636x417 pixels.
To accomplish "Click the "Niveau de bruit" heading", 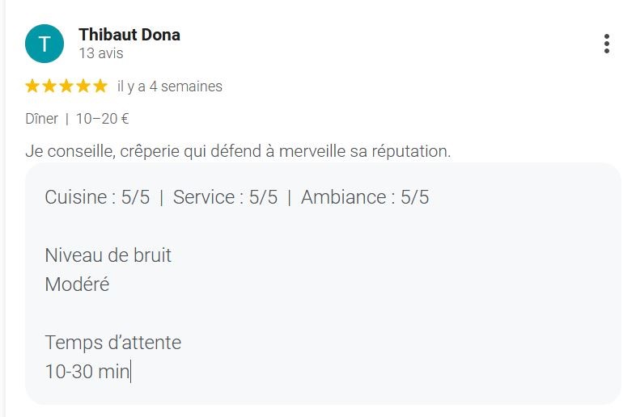I will pos(108,255).
